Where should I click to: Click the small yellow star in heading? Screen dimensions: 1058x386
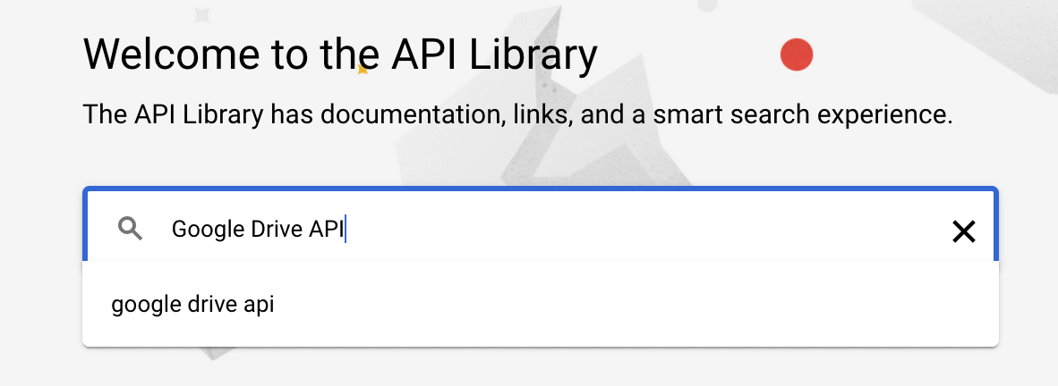click(363, 68)
